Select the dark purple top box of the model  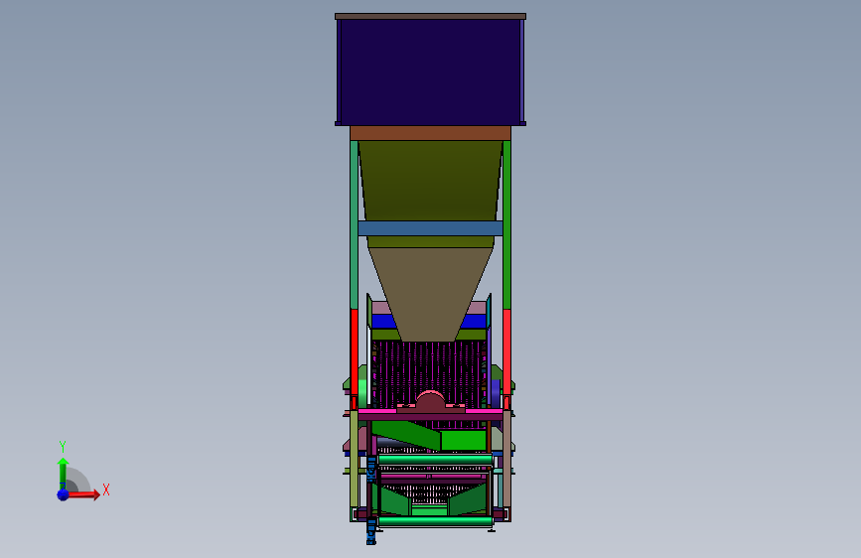[x=431, y=71]
